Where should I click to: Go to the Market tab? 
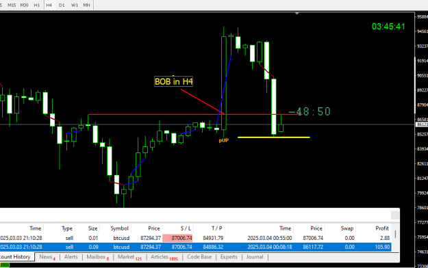pyautogui.click(x=129, y=257)
